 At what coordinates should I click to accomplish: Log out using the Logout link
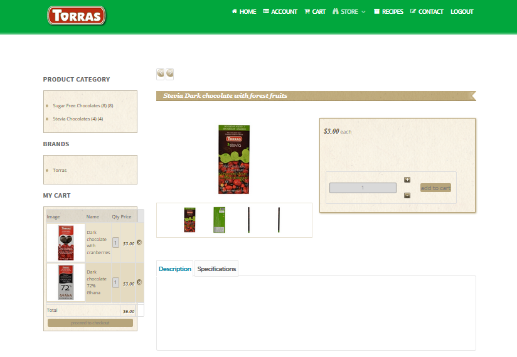(x=462, y=11)
